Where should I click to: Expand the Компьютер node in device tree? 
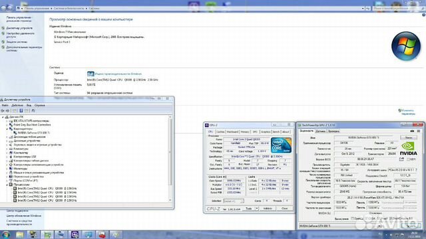tap(7, 153)
